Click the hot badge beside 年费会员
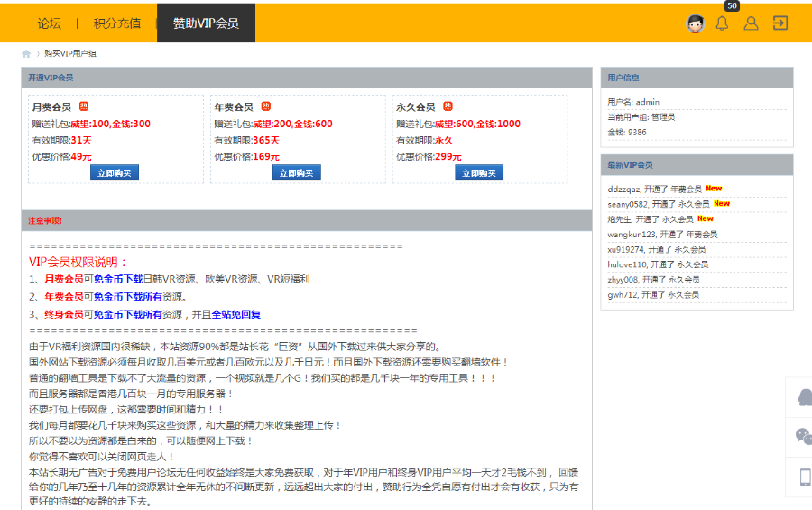The width and height of the screenshot is (812, 510). pyautogui.click(x=265, y=107)
